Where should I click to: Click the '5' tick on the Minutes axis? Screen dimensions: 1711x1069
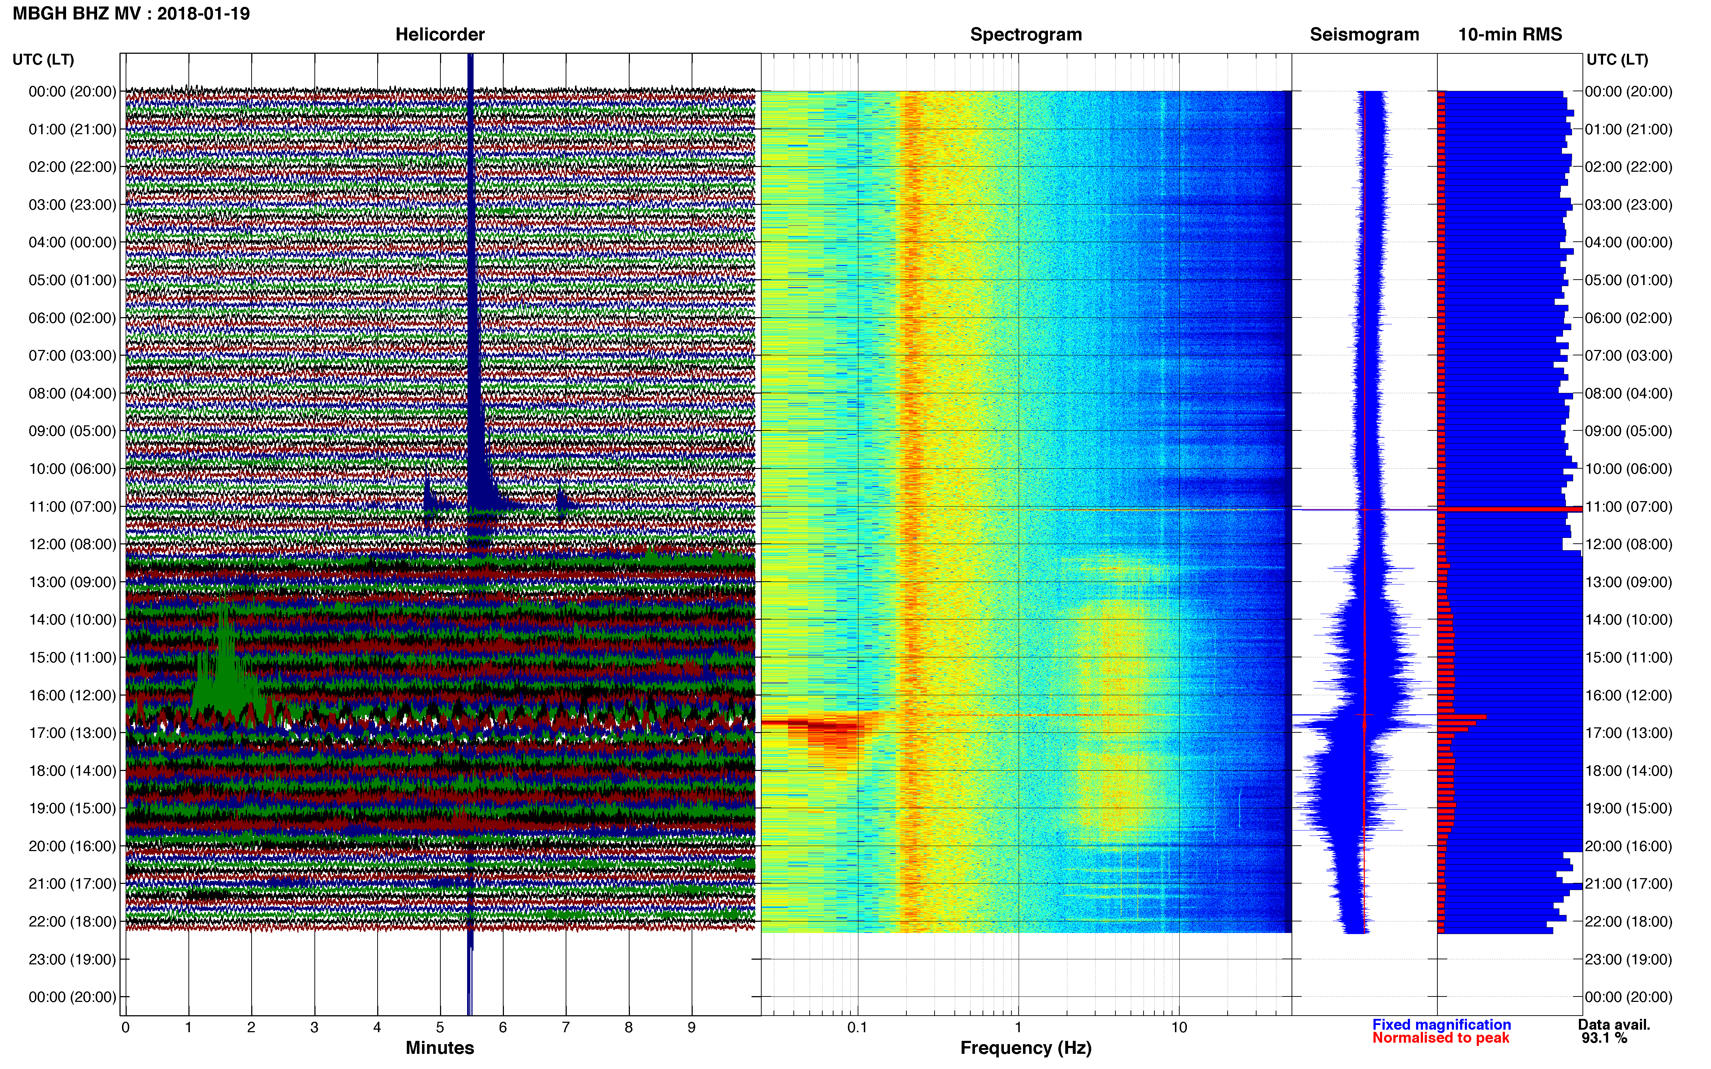pos(440,1028)
